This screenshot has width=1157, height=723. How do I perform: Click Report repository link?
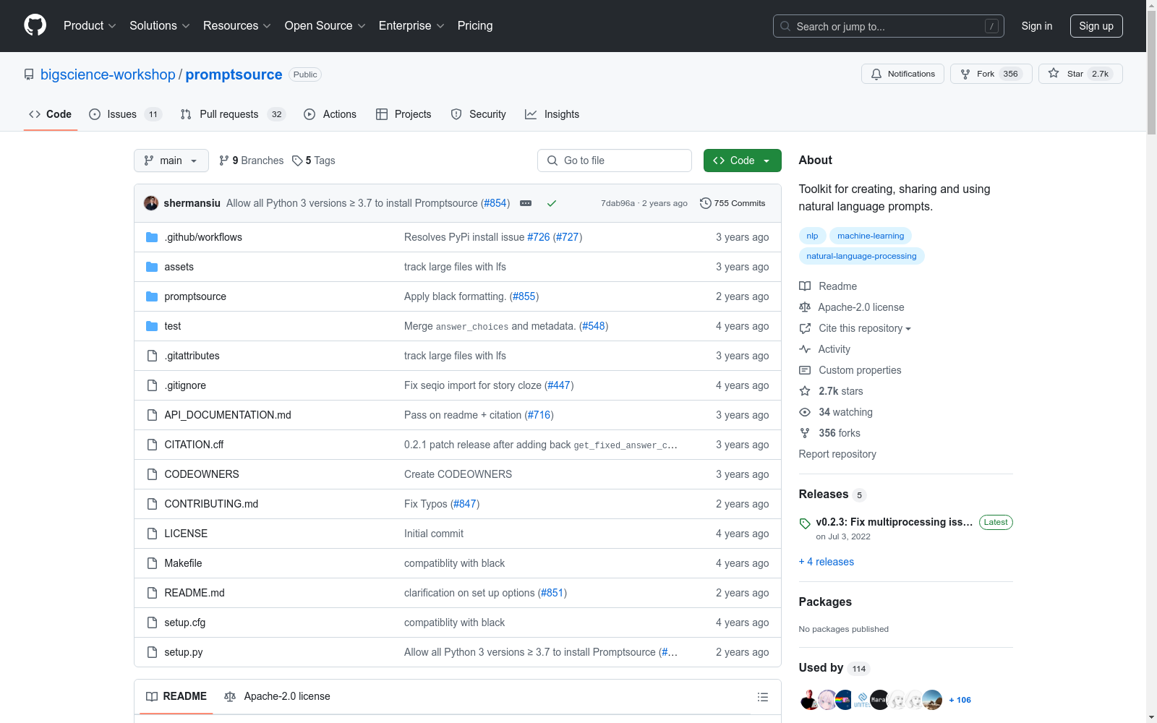(x=837, y=454)
